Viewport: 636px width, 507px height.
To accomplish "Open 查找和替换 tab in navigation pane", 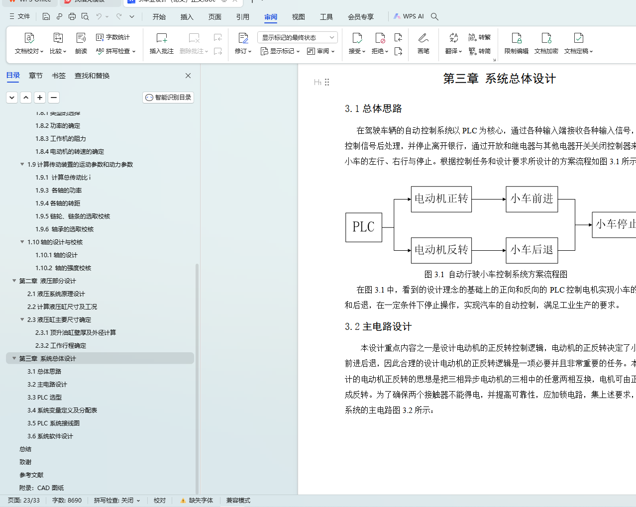I will [x=92, y=76].
